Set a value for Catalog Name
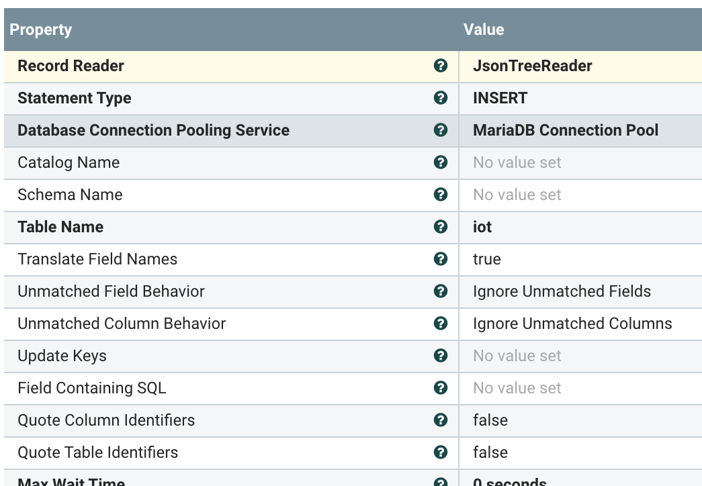Screen dimensions: 702x486 point(517,162)
